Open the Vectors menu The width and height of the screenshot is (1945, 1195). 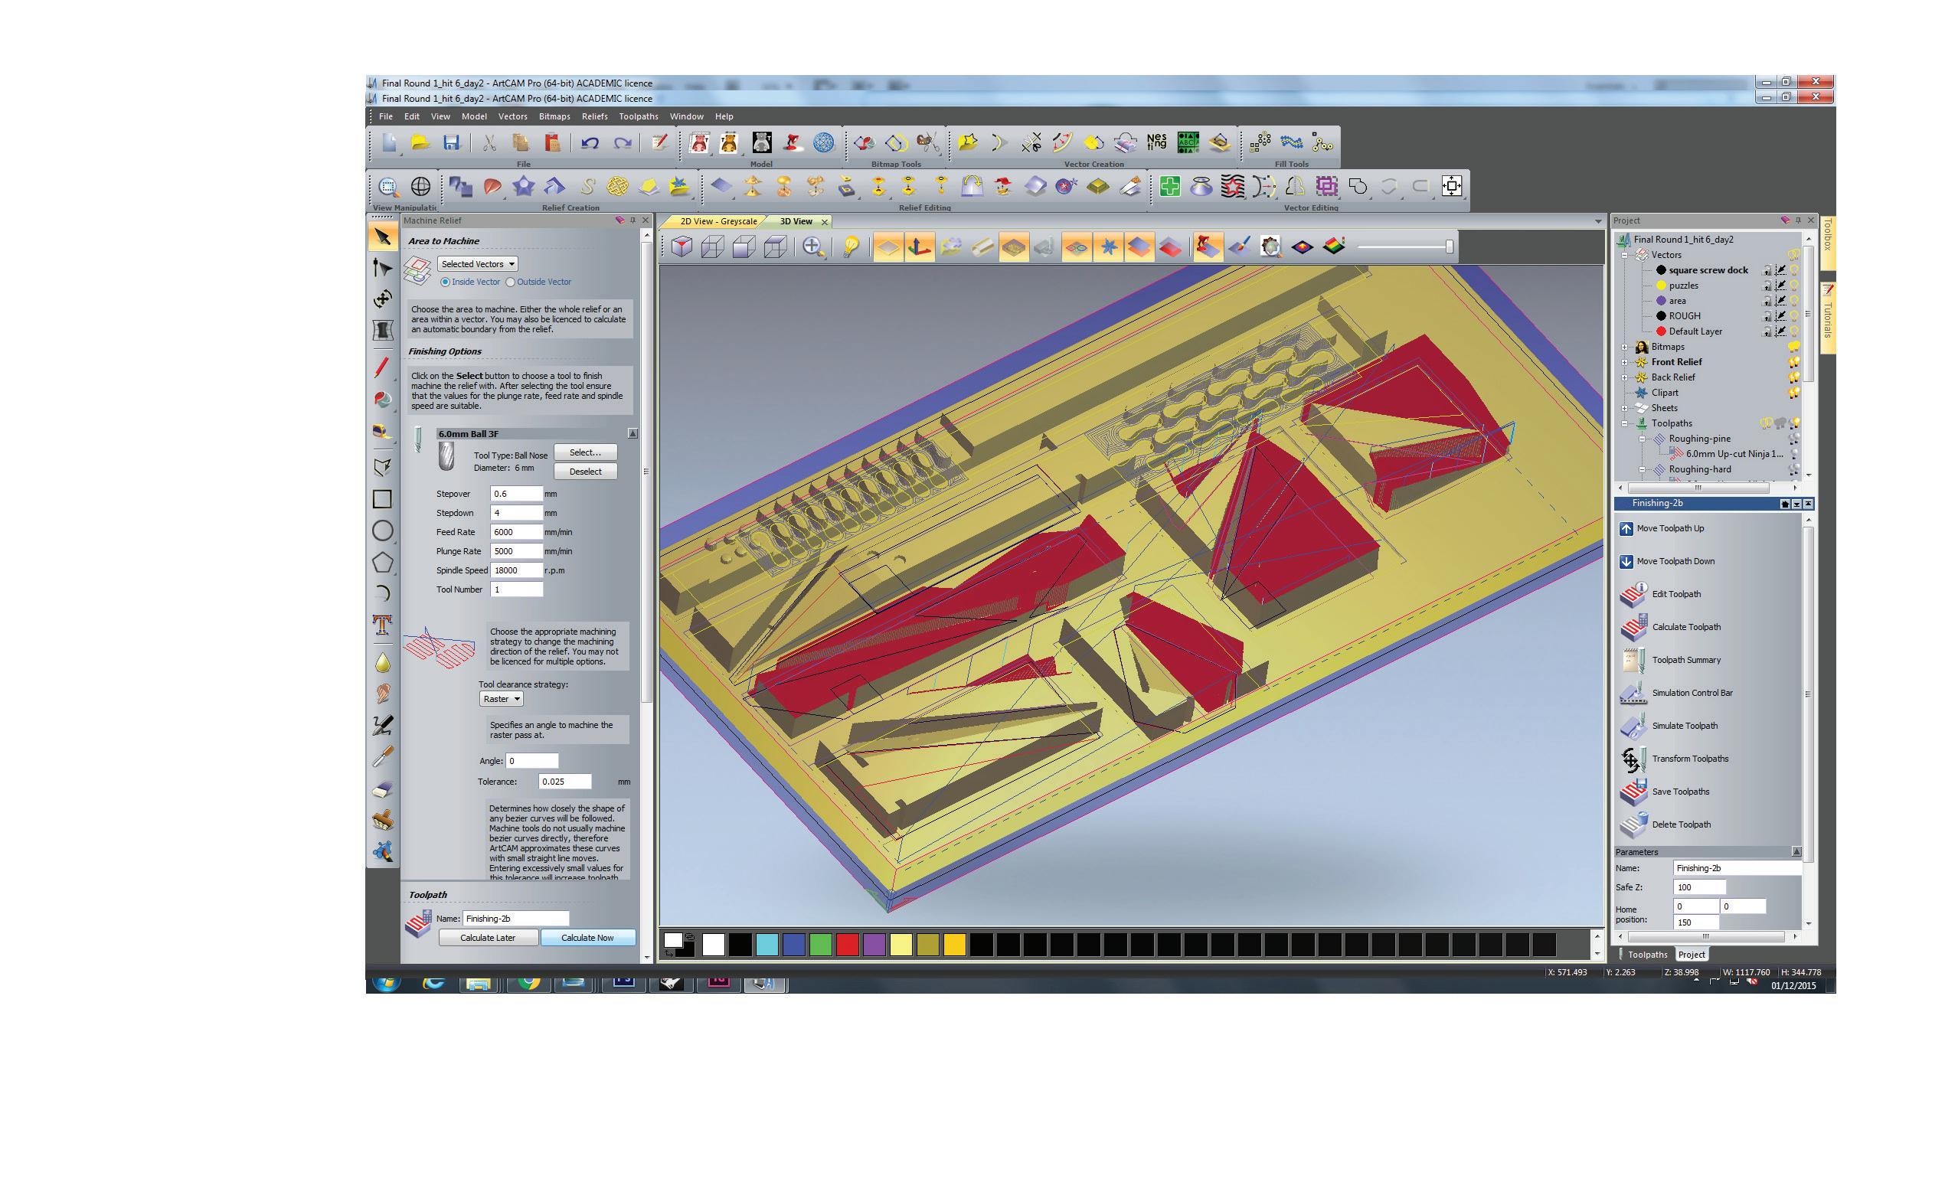(513, 116)
